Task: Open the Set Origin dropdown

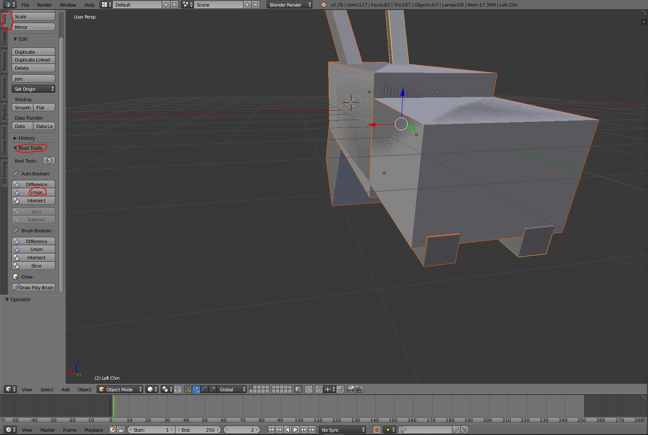Action: 33,89
